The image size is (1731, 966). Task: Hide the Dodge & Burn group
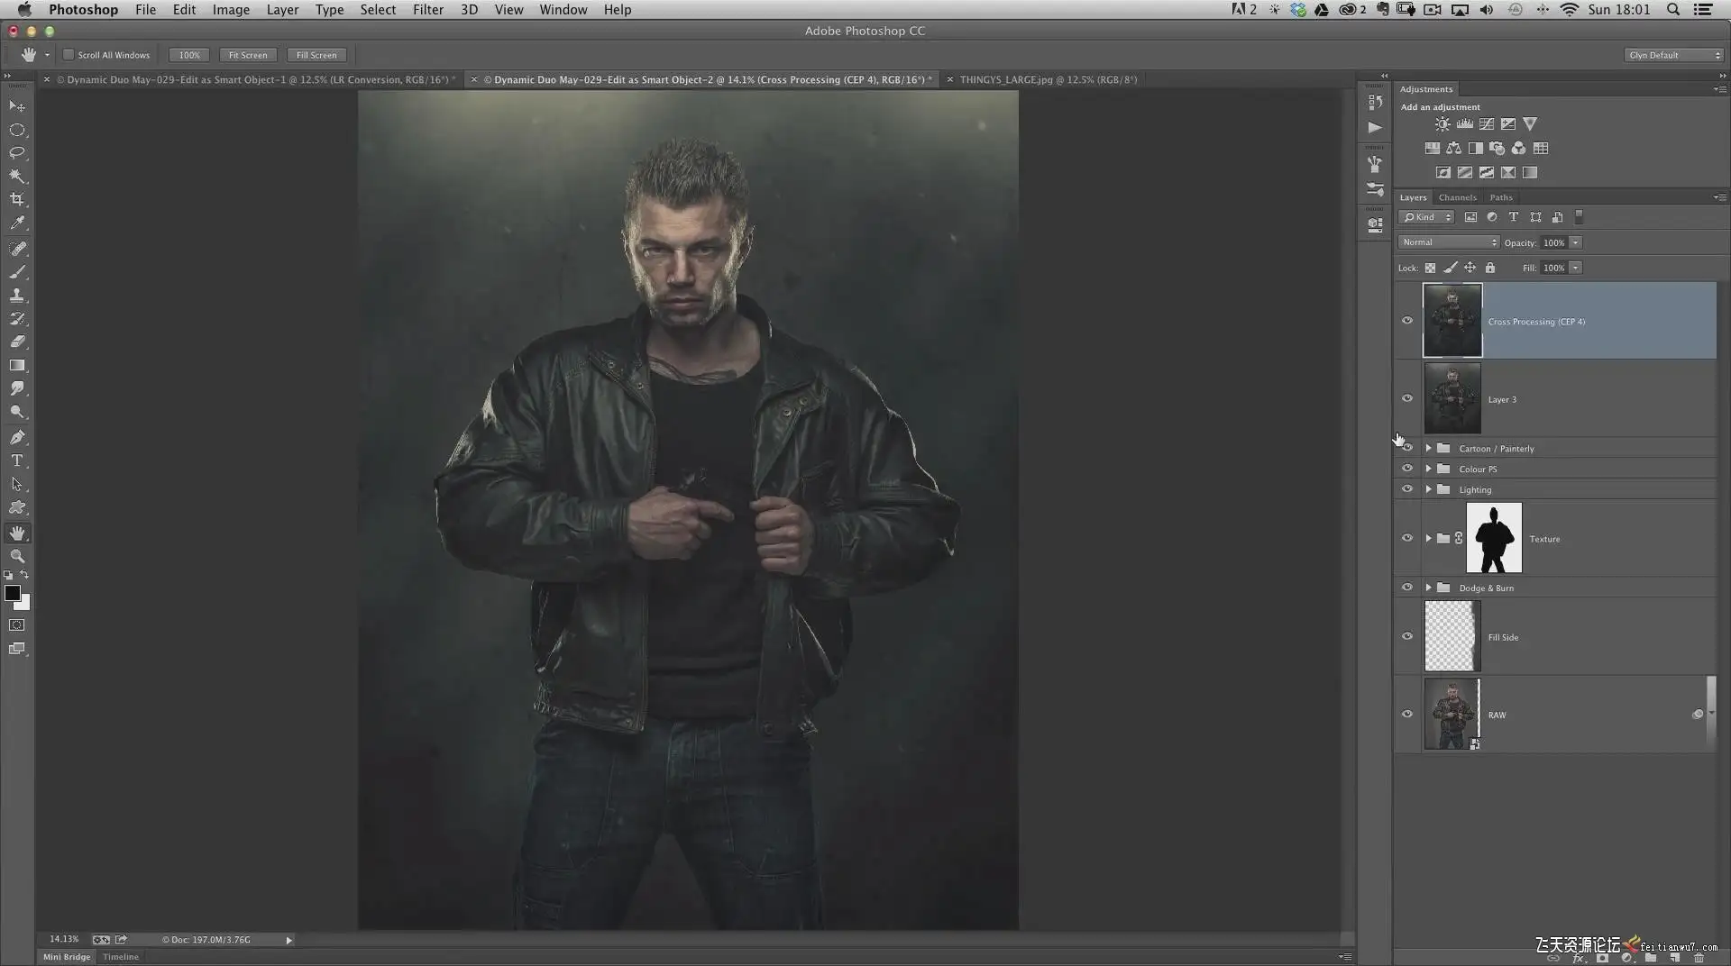1407,588
